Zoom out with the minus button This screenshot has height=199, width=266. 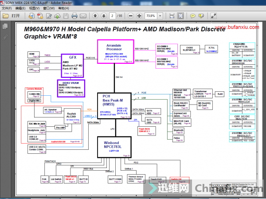tap(131, 16)
